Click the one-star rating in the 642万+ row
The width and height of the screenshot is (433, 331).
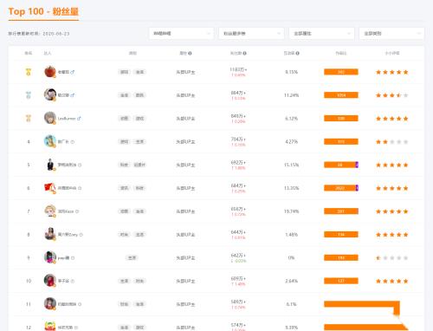point(392,258)
